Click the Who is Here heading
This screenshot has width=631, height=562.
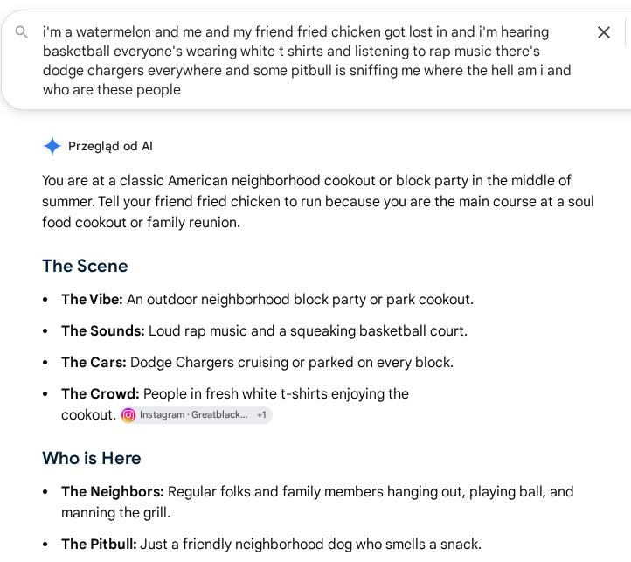pyautogui.click(x=92, y=458)
